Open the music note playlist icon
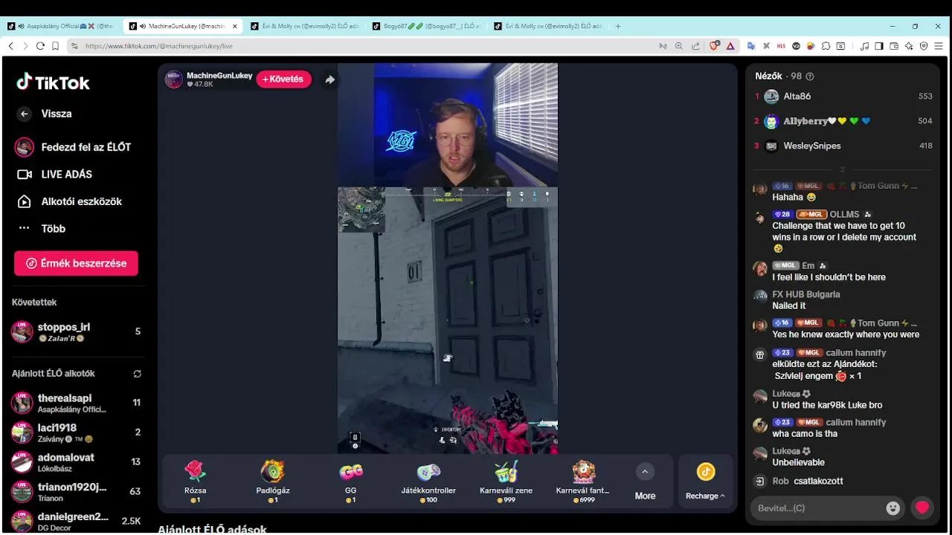Screen dimensions: 952x535 [x=864, y=46]
